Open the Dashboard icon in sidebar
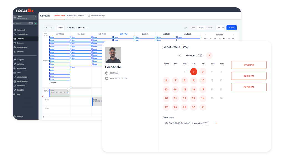Image resolution: width=284 pixels, height=159 pixels. tap(14, 30)
